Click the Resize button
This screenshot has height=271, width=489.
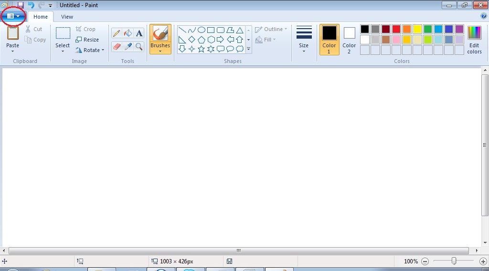pyautogui.click(x=87, y=40)
